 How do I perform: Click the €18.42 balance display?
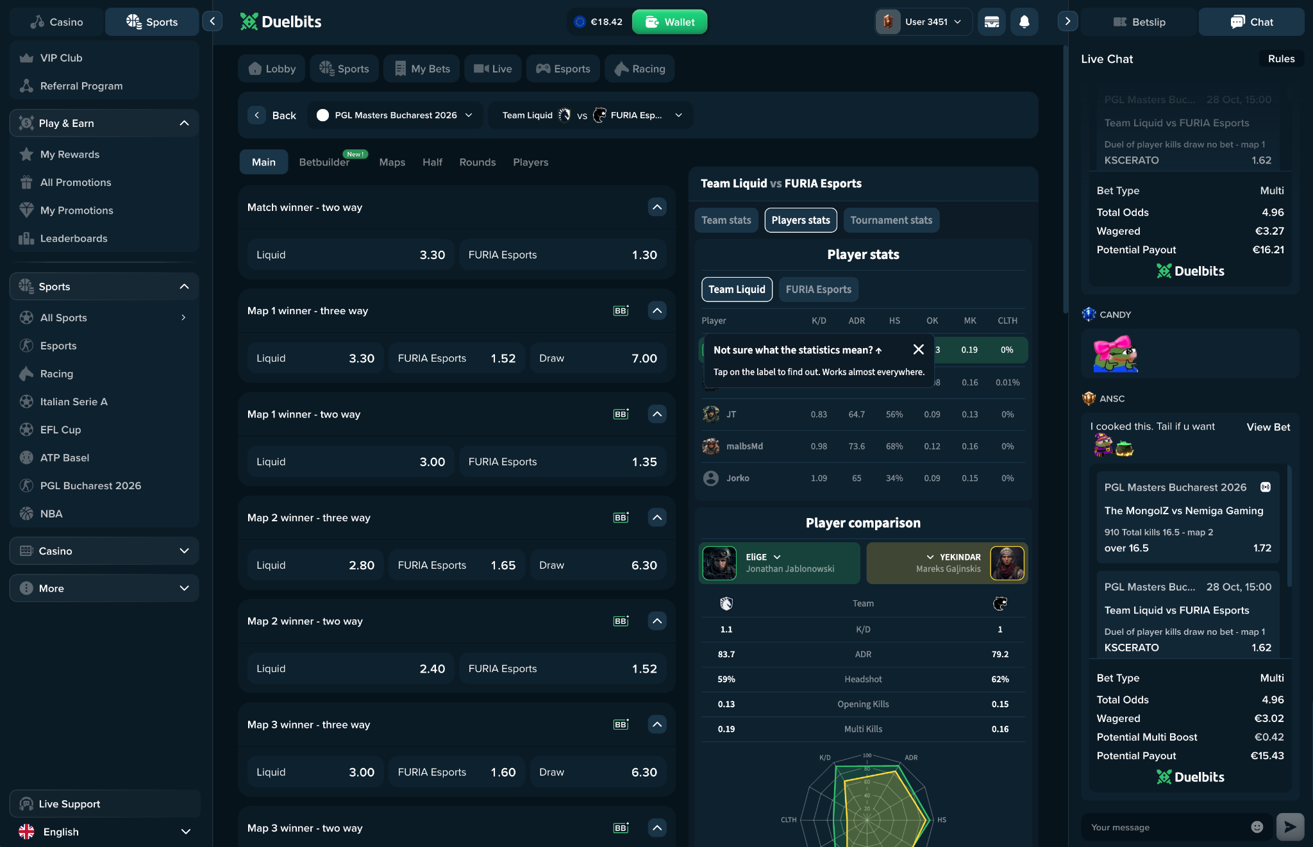(598, 22)
